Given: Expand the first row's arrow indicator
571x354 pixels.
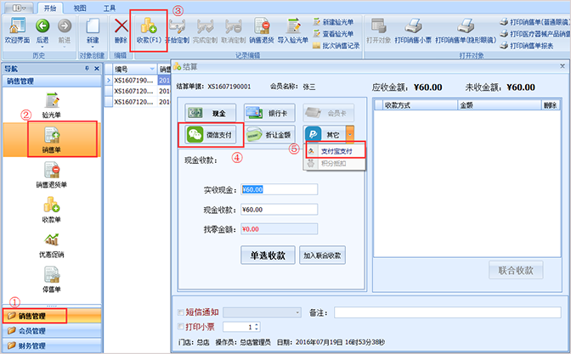Looking at the screenshot, I should tap(108, 80).
